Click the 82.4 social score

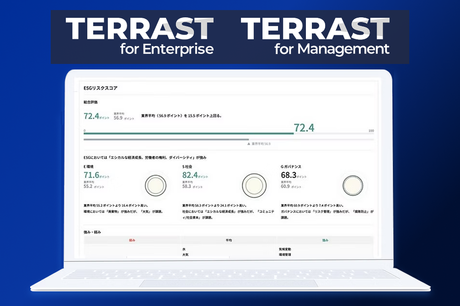[x=190, y=175]
